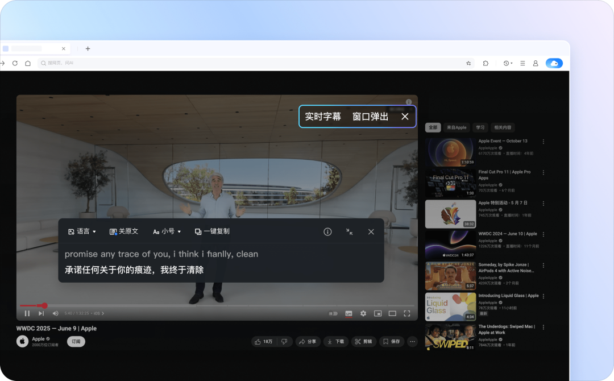Select the 相关内容 filter chip
Viewport: 614px width, 381px height.
[503, 127]
